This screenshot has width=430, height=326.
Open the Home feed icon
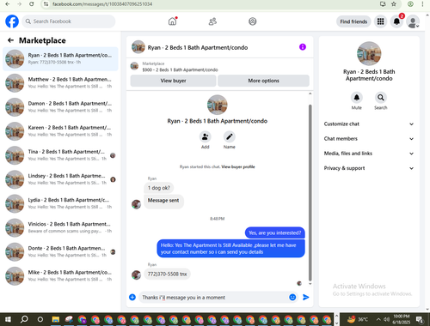click(172, 21)
